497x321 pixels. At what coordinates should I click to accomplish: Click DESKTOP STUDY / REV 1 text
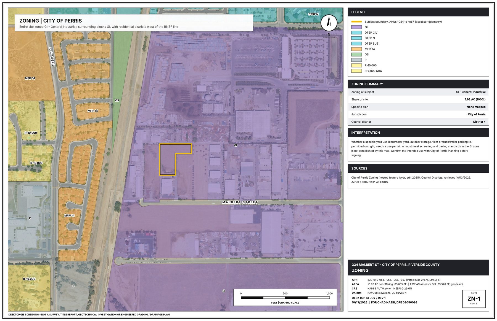point(369,298)
